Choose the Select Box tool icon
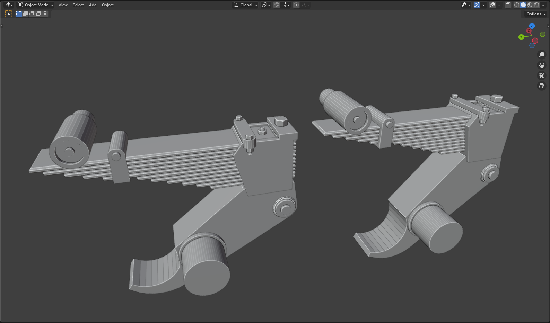 (9, 14)
